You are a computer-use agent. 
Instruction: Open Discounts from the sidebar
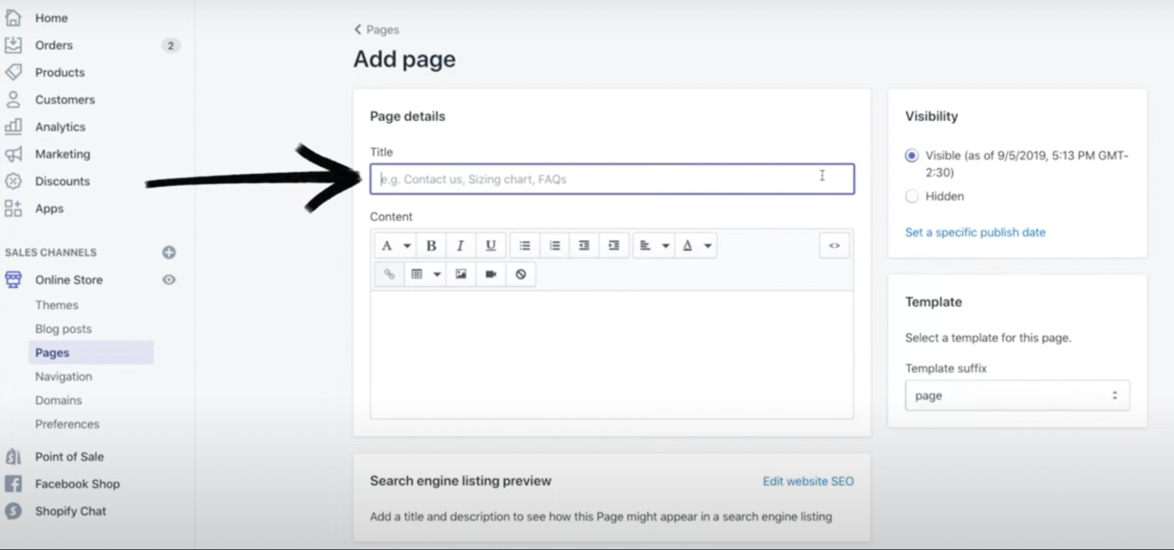62,181
